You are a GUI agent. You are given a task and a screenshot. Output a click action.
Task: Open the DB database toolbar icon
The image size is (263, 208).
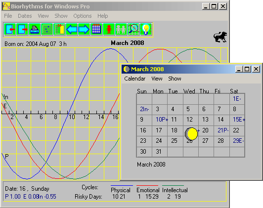59,29
